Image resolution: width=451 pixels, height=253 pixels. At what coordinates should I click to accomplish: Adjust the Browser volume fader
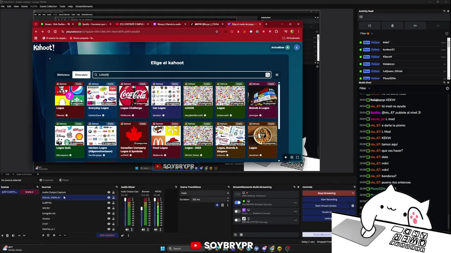pyautogui.click(x=141, y=209)
